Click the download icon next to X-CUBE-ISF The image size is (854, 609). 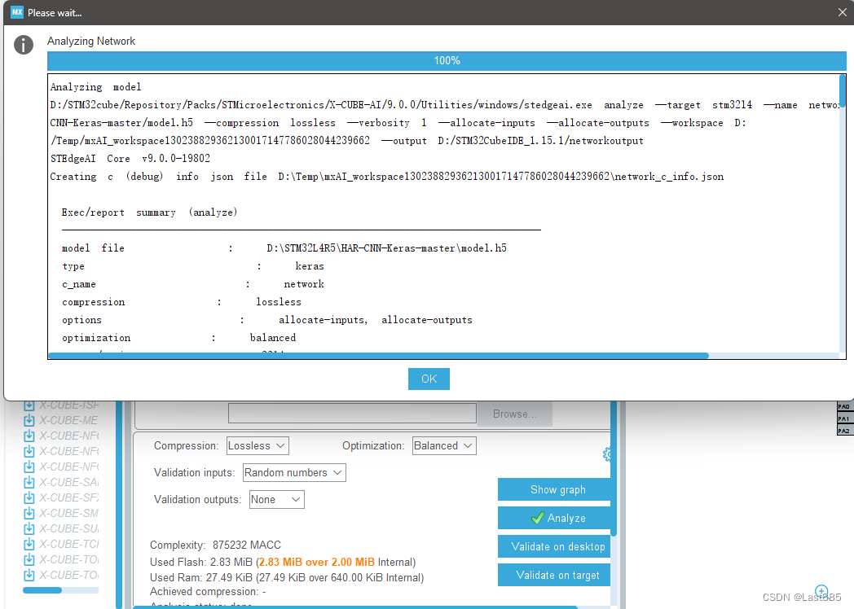(x=29, y=405)
